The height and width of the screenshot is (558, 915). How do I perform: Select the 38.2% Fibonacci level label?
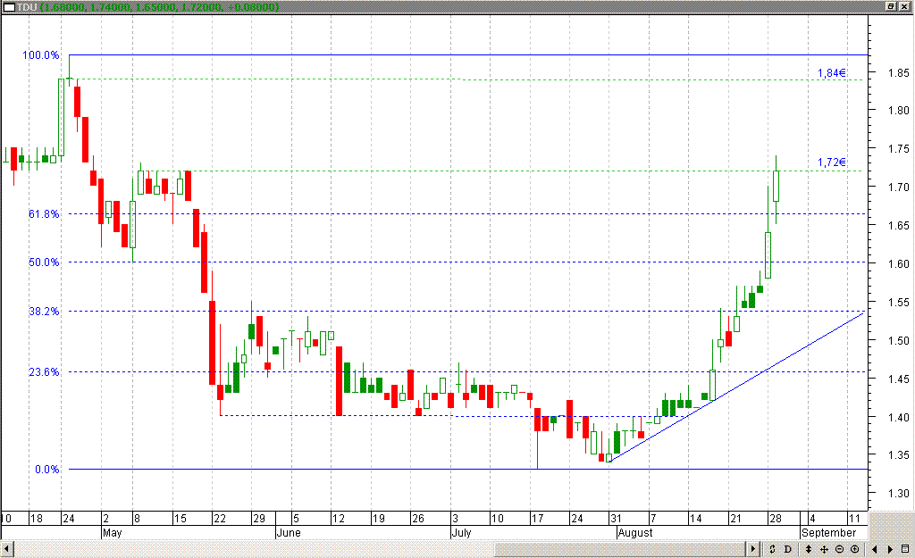point(44,312)
